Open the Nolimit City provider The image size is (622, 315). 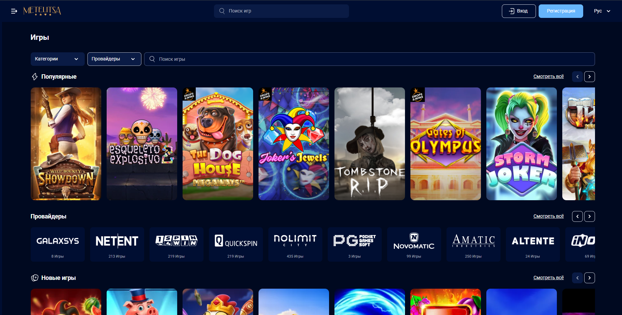tap(295, 244)
